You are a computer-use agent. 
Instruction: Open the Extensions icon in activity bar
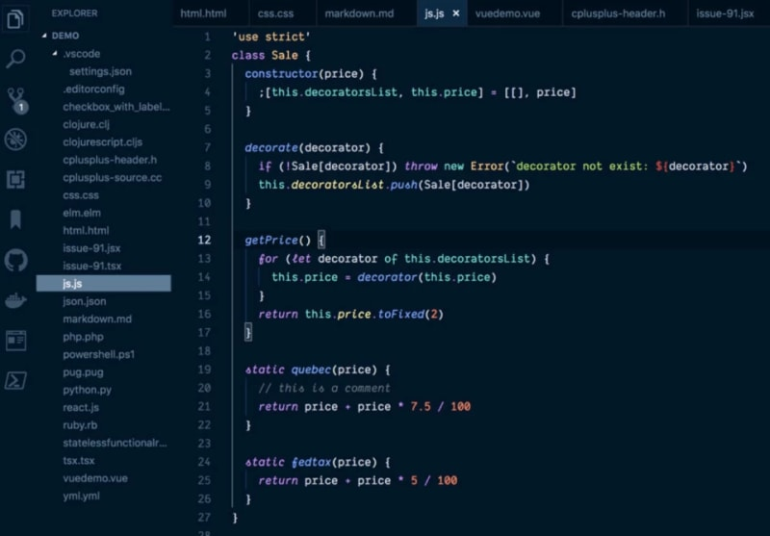(x=15, y=180)
